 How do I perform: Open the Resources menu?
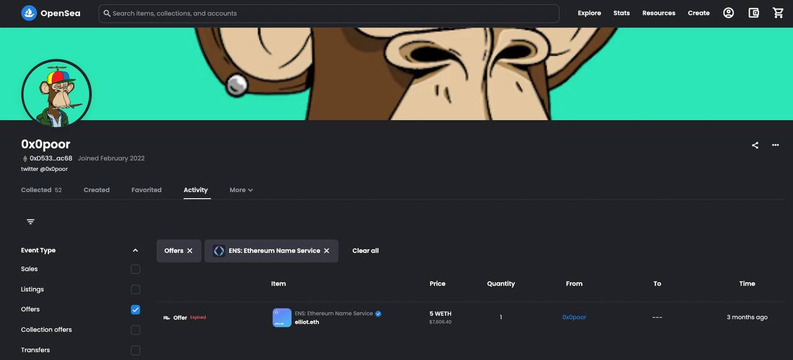click(x=659, y=13)
